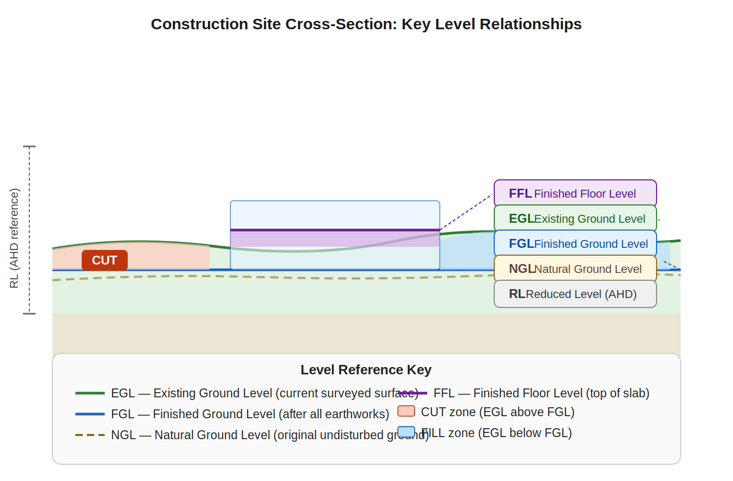Click the purple FFL slab line in the building

(335, 230)
